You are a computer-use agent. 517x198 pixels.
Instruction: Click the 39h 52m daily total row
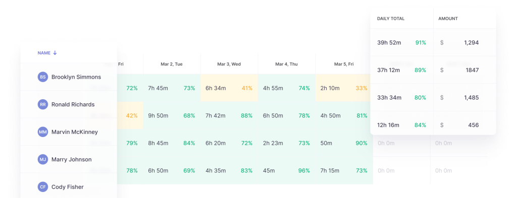coord(401,42)
